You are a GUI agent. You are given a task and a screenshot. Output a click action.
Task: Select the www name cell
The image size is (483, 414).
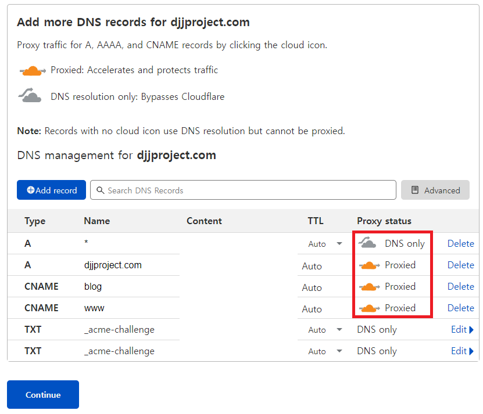coord(94,308)
